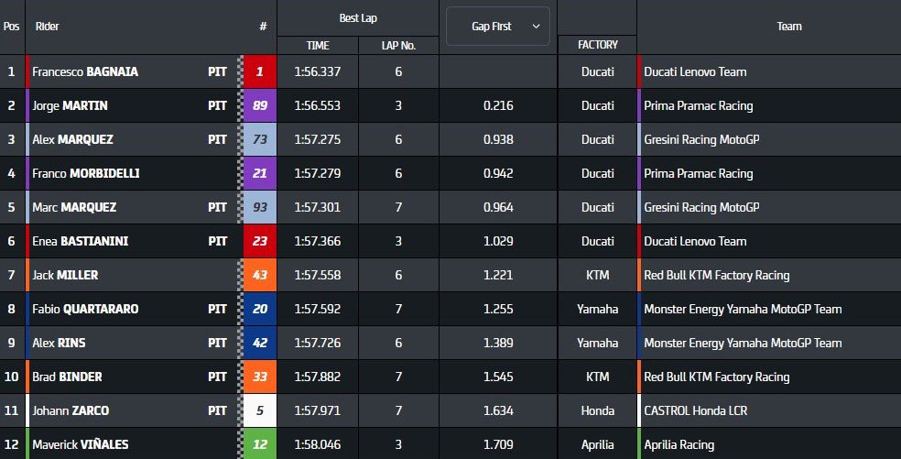Click best lap time 1:57.301

pyautogui.click(x=317, y=208)
